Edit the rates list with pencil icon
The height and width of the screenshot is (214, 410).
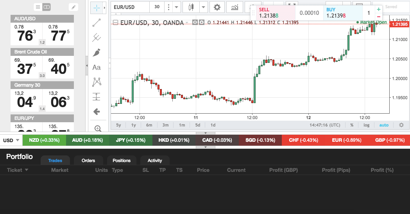[x=73, y=7]
